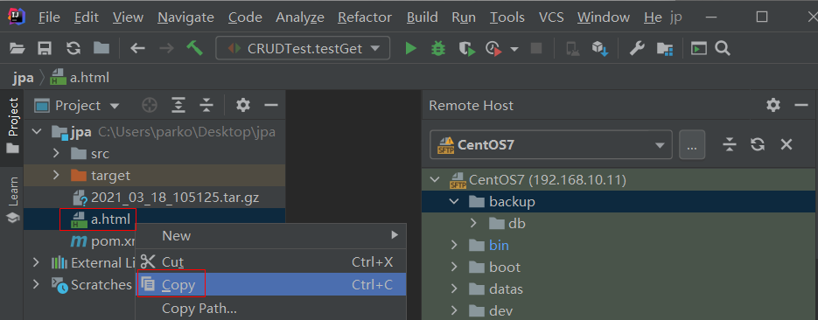Expand the db remote folder

473,223
